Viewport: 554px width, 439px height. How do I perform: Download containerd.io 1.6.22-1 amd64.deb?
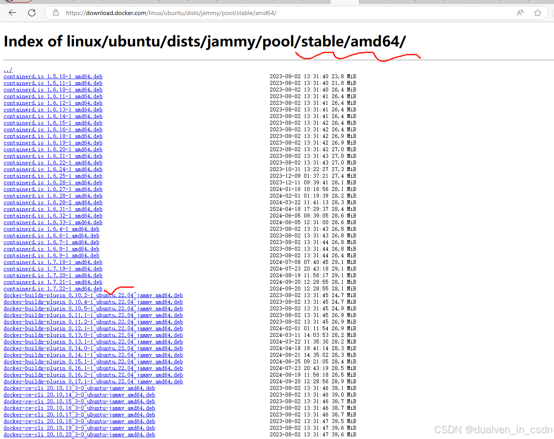click(x=53, y=163)
